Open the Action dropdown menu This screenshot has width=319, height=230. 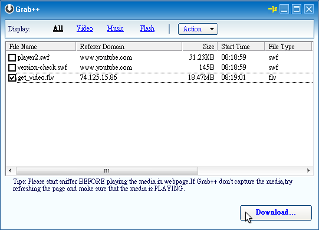(x=198, y=29)
